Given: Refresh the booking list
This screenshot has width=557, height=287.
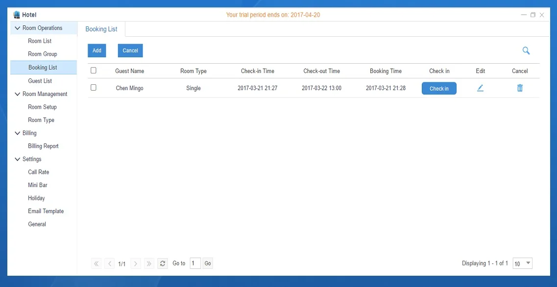Looking at the screenshot, I should coord(163,263).
